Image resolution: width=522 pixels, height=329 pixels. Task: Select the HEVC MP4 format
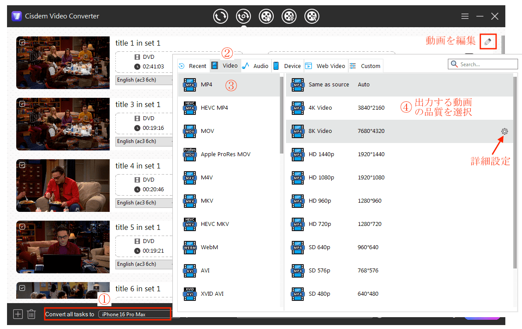[214, 108]
